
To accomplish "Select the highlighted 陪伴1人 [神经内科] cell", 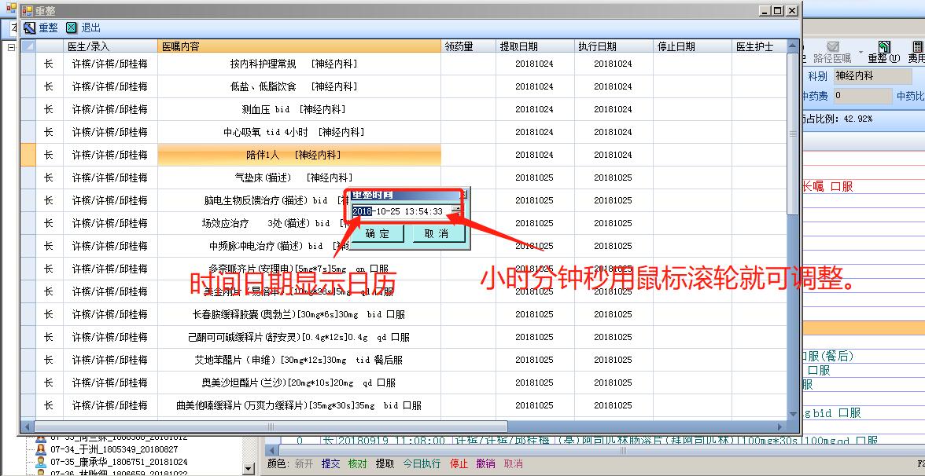I will 299,155.
